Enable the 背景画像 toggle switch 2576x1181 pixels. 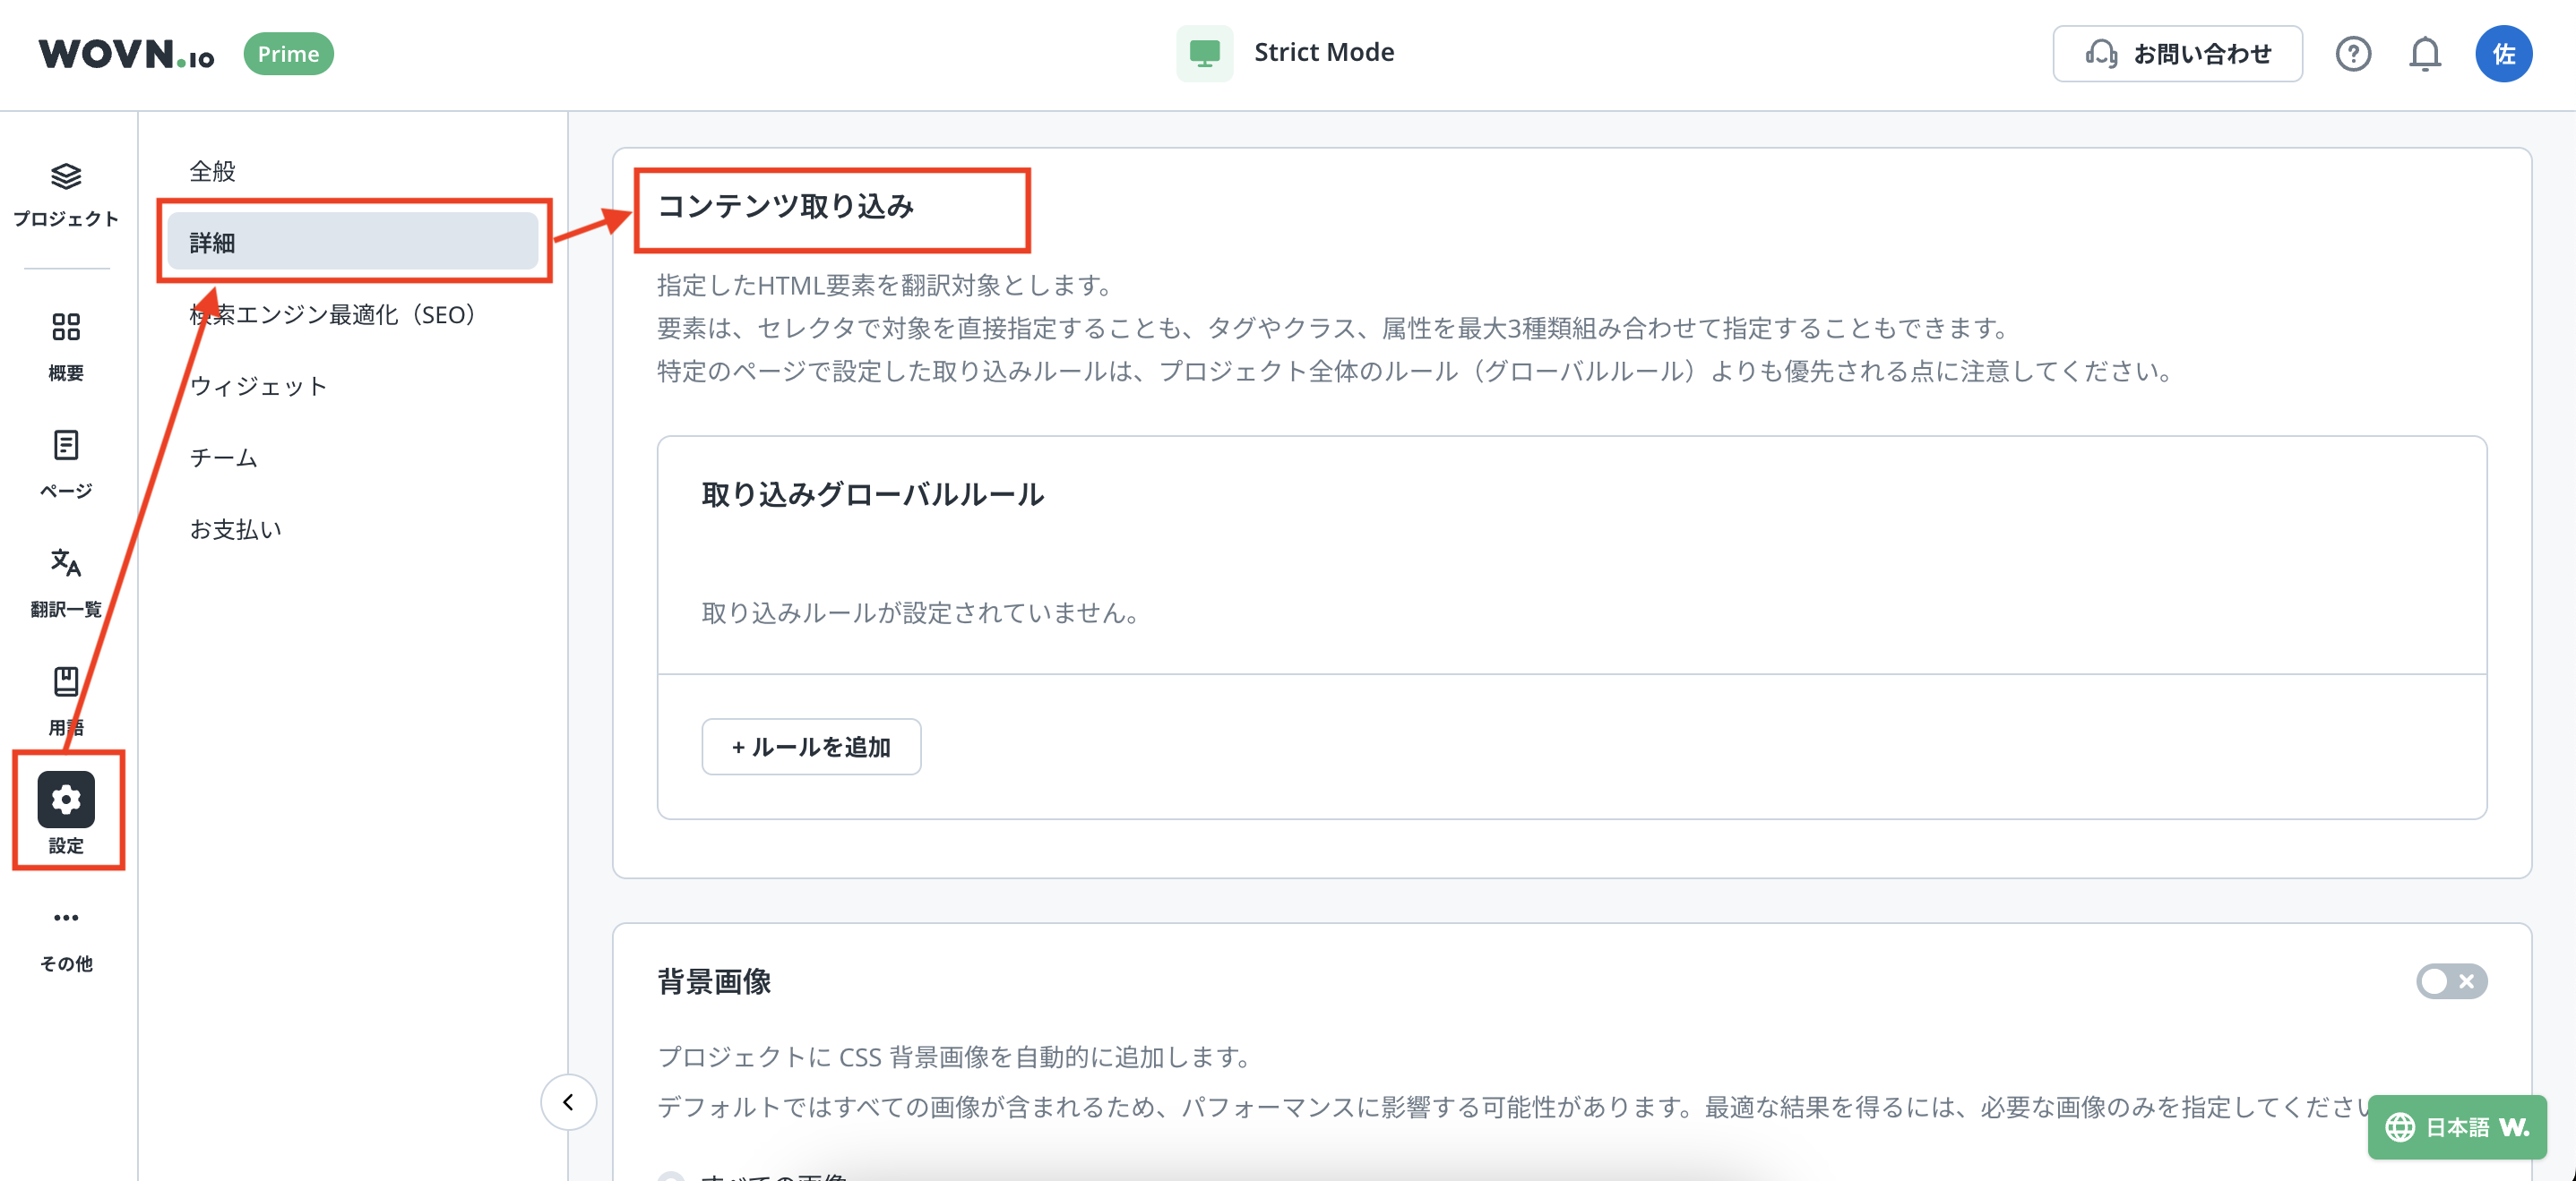click(2451, 981)
